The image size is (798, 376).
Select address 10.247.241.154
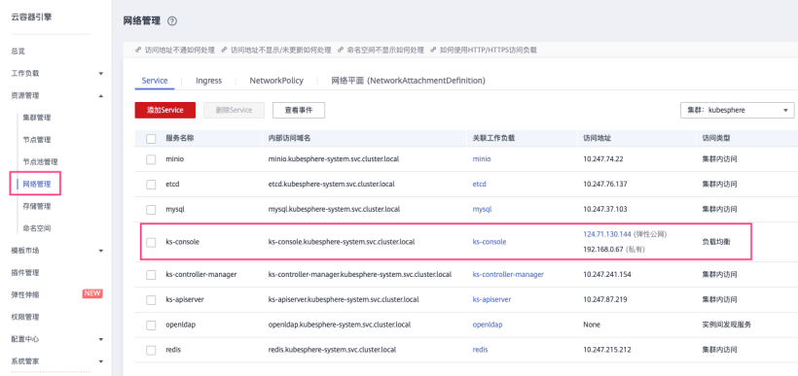coord(607,275)
